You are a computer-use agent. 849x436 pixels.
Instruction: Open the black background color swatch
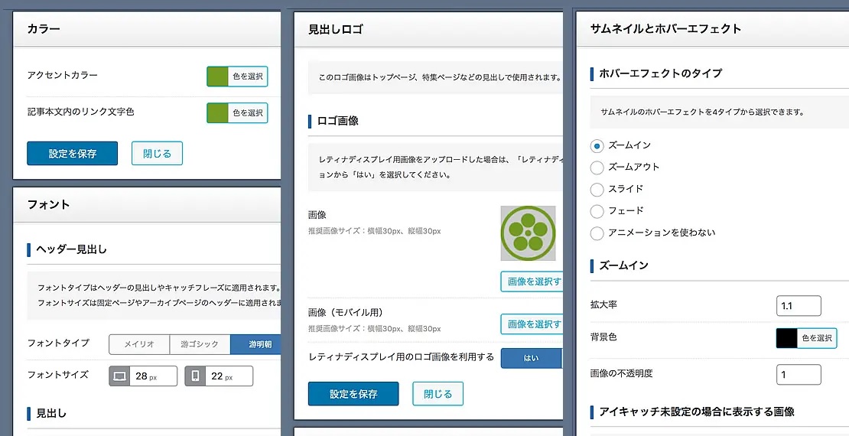(x=786, y=338)
